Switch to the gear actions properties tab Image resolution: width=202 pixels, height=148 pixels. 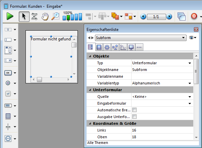[x=107, y=47]
